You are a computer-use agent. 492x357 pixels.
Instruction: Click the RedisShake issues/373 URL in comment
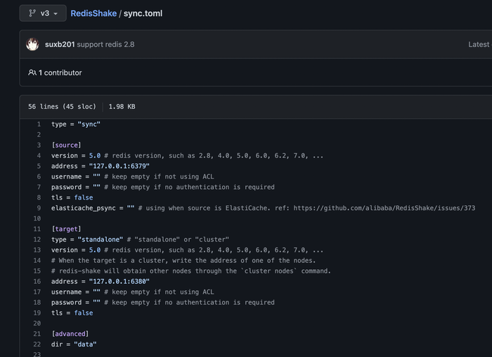pyautogui.click(x=384, y=208)
